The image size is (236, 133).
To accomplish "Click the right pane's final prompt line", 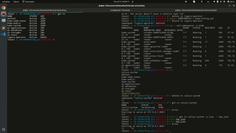I will tap(146, 131).
